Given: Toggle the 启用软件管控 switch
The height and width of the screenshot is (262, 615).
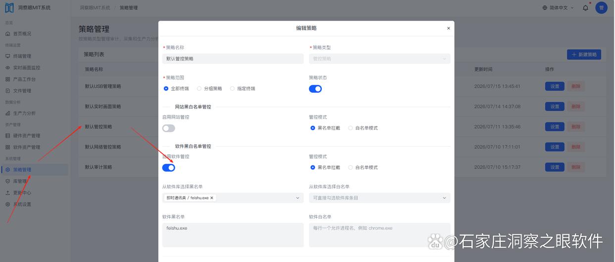Looking at the screenshot, I should 168,168.
